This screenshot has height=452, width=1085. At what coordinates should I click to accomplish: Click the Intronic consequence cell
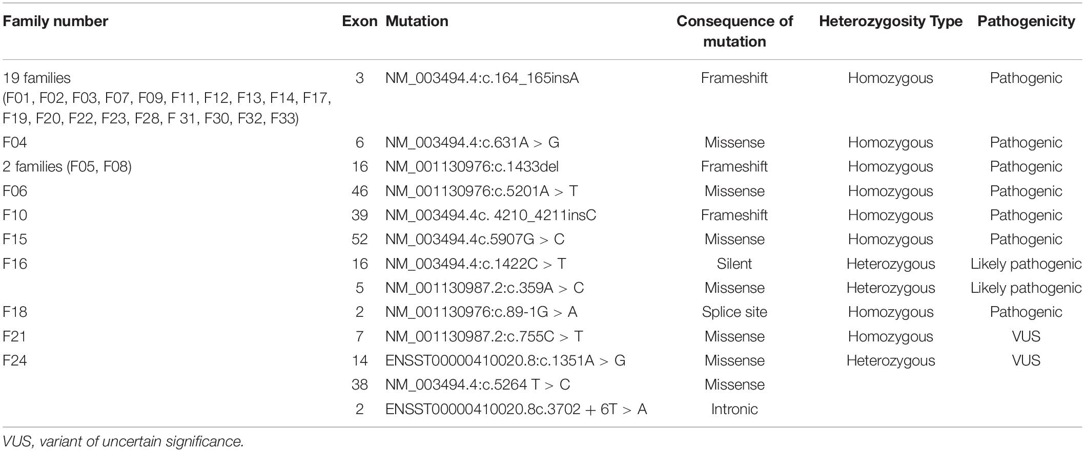tap(734, 409)
